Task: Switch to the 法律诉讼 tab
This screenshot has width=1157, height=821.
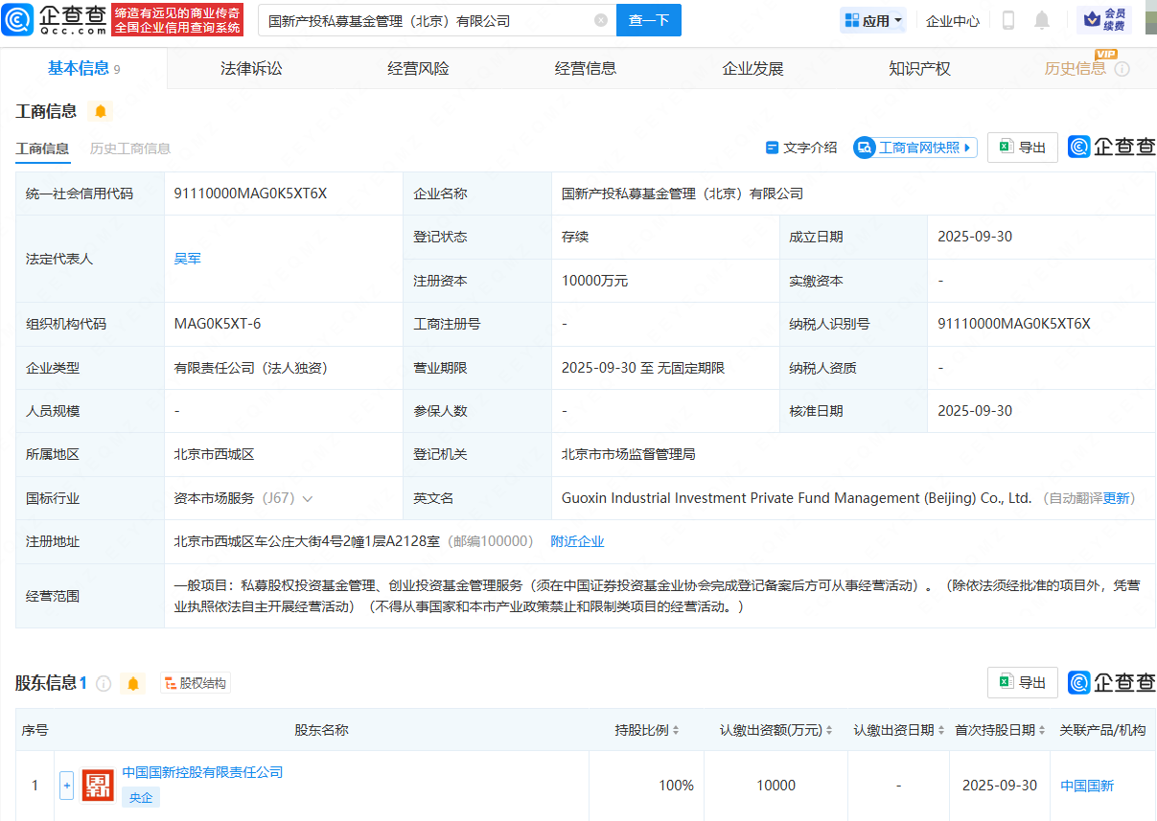Action: tap(251, 68)
